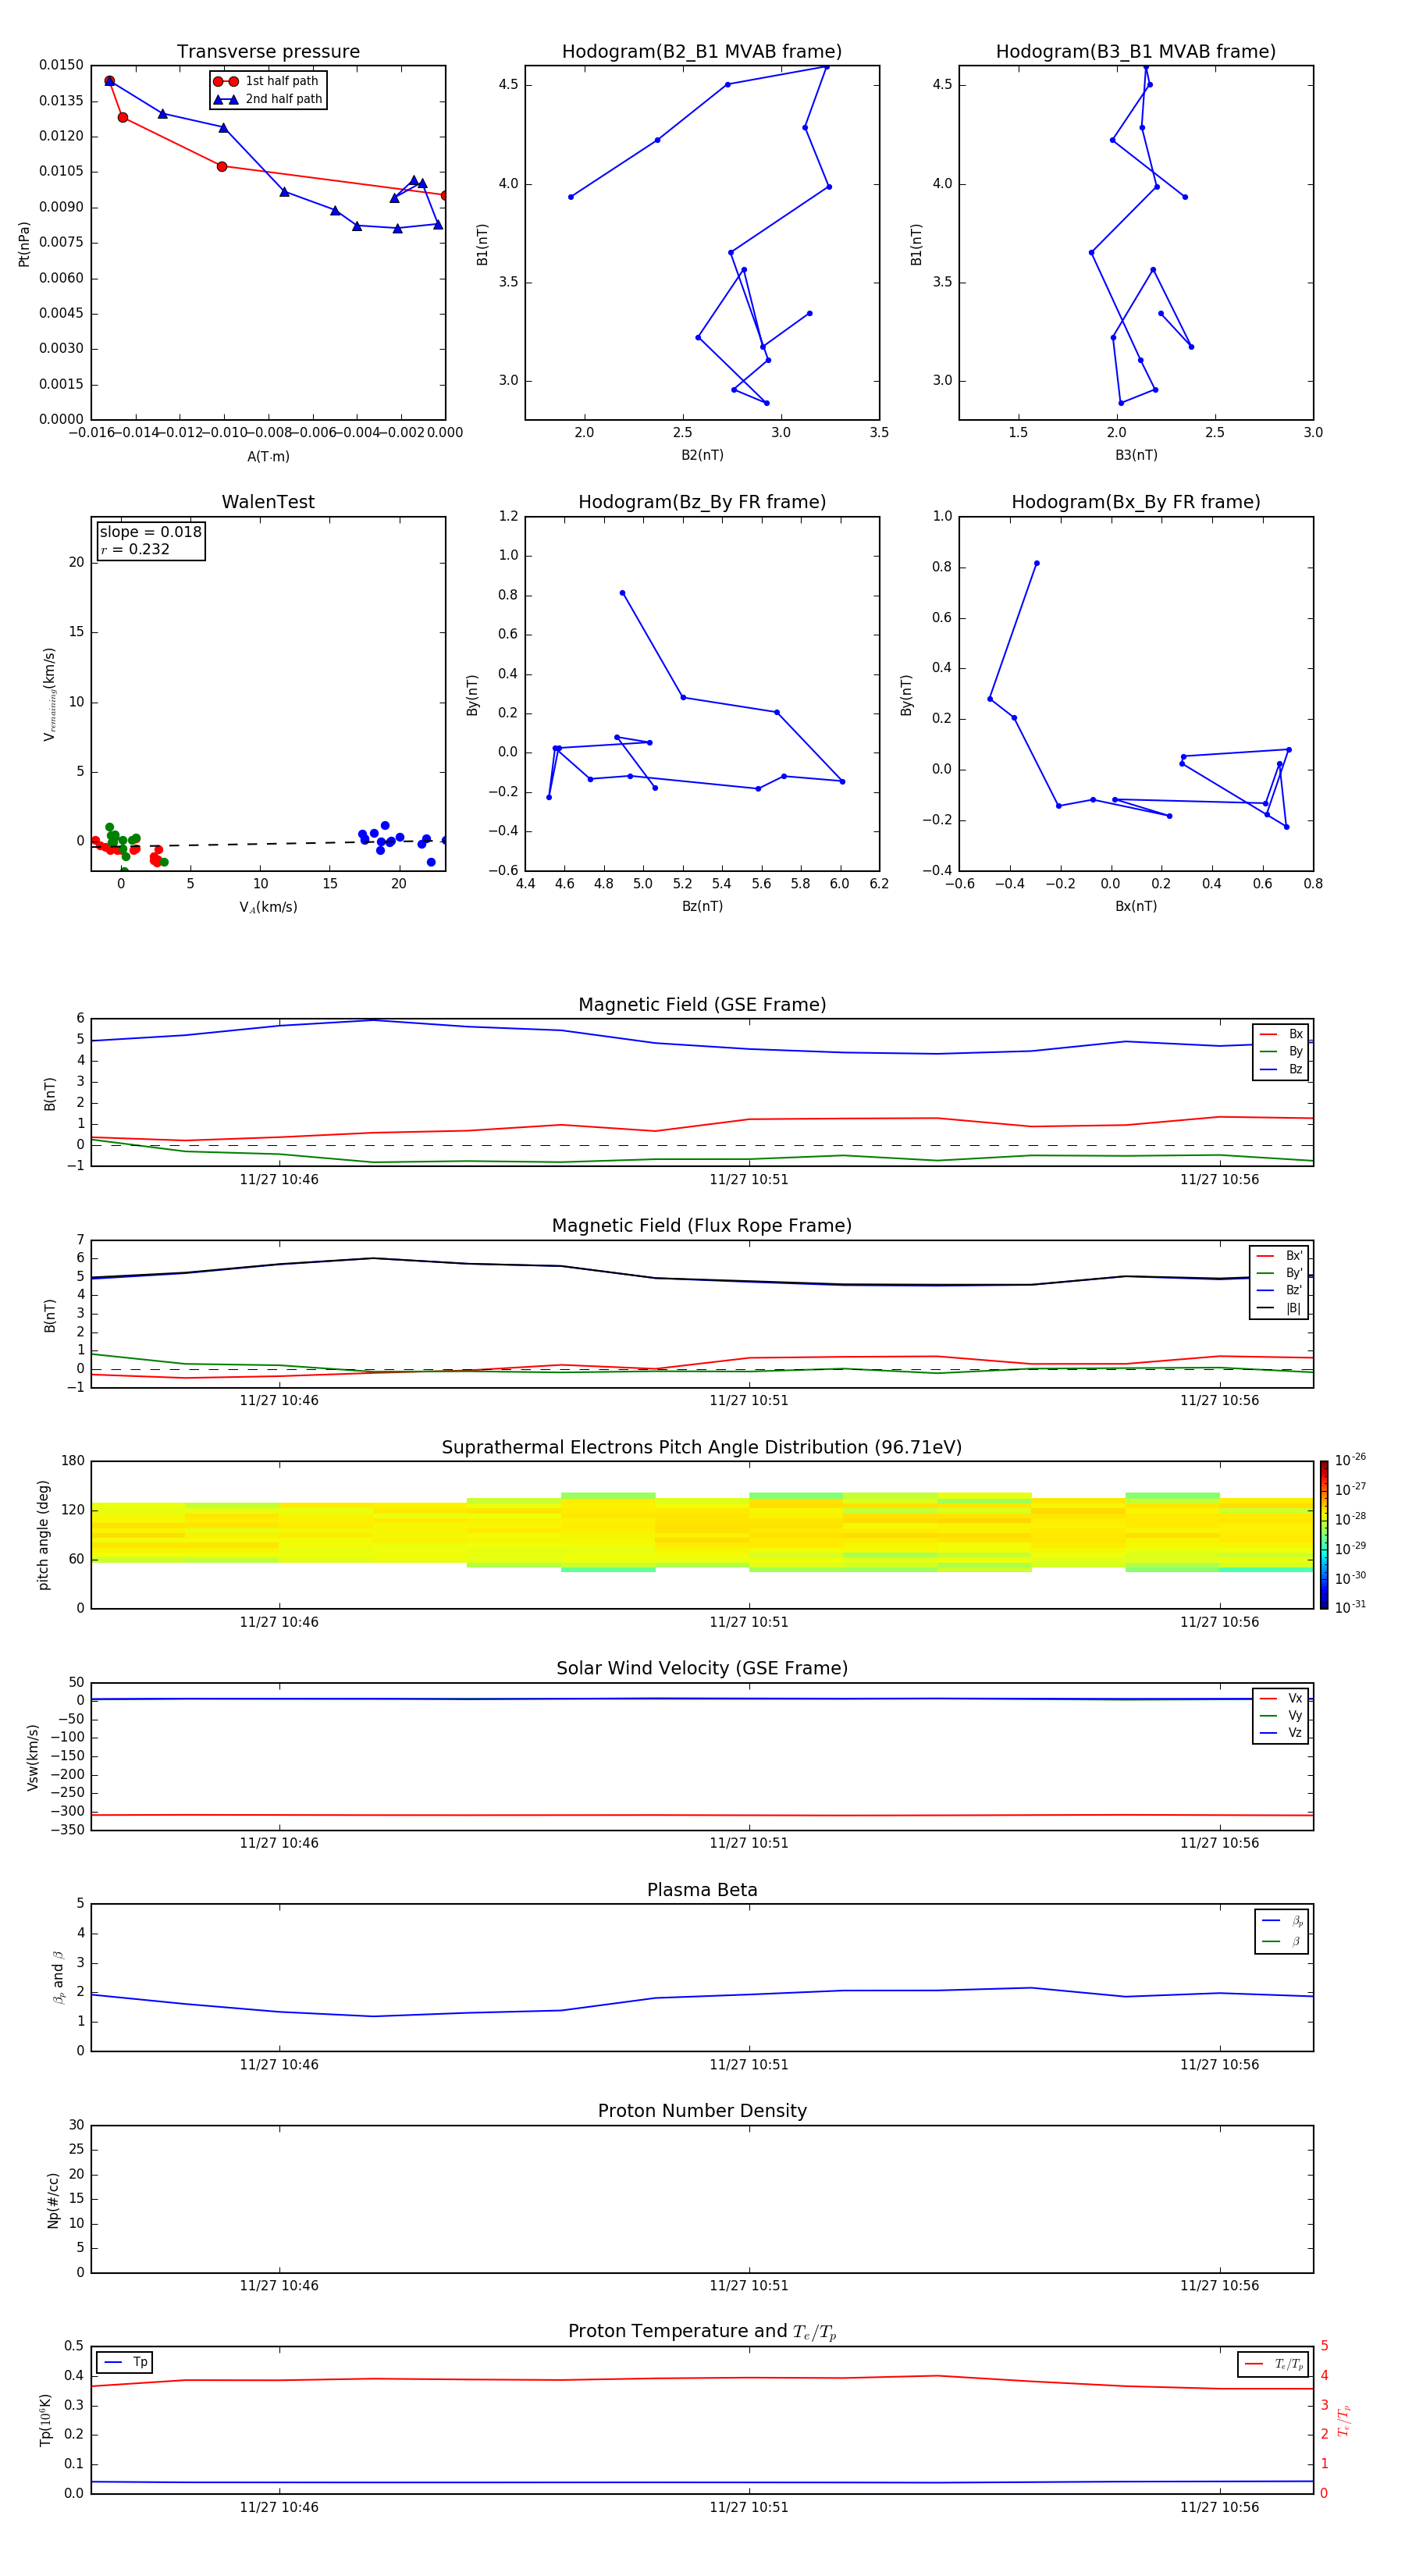The height and width of the screenshot is (2576, 1405).
Task: Click the '180' tick on the pitch angle axis
Action: click(73, 1461)
